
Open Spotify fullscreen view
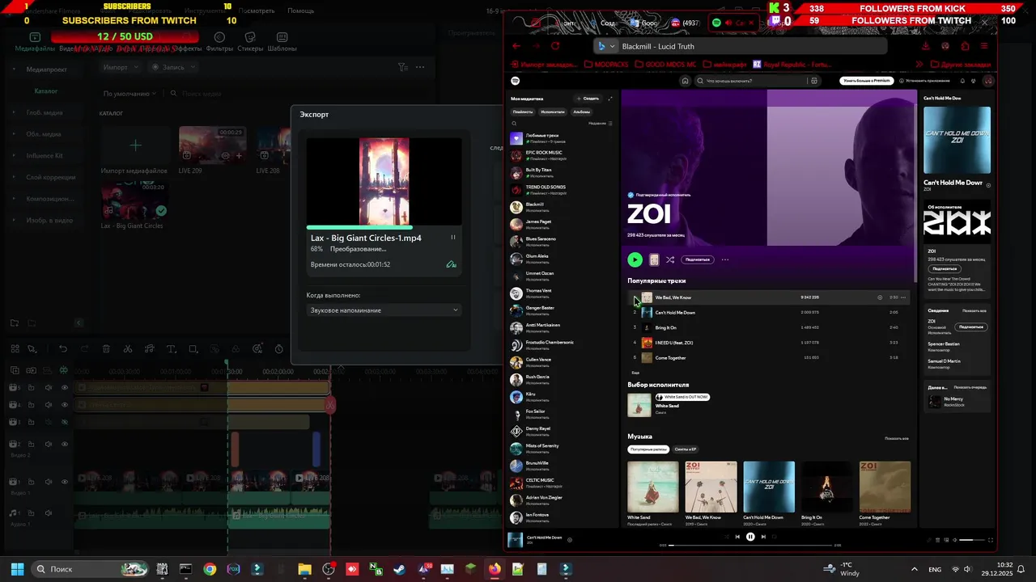click(991, 540)
